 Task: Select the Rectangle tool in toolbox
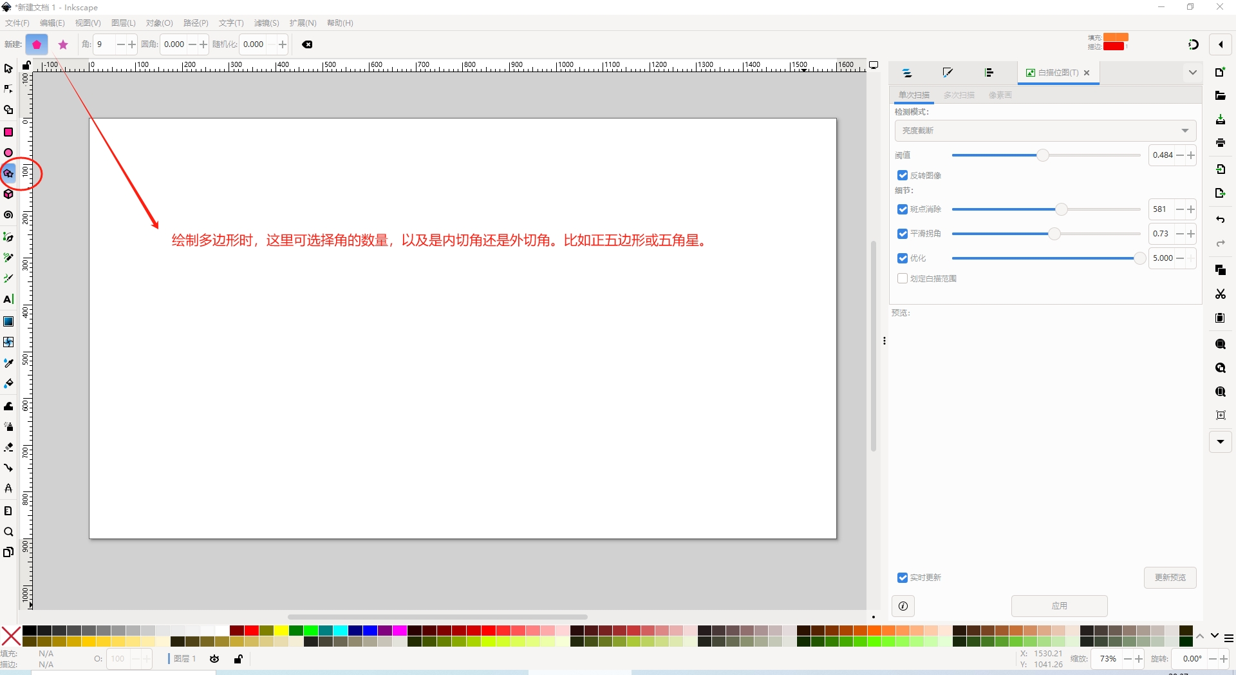(8, 132)
